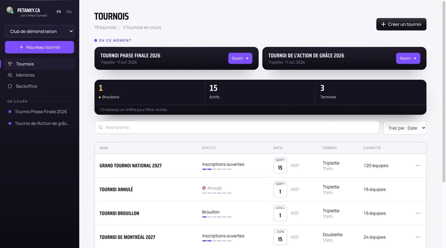Viewport: 446px width, 248px height.
Task: Click Ouvrir on Tournoi Phase Finale 2026
Action: click(240, 58)
